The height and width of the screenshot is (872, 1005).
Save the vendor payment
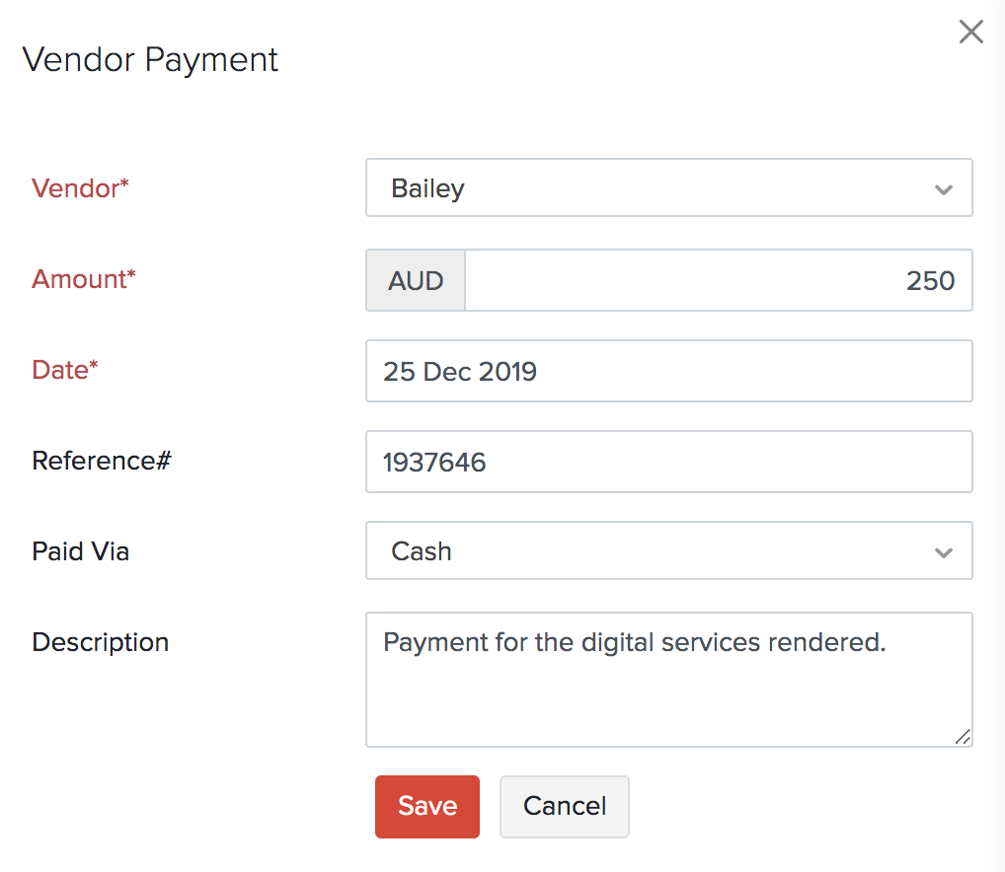427,807
